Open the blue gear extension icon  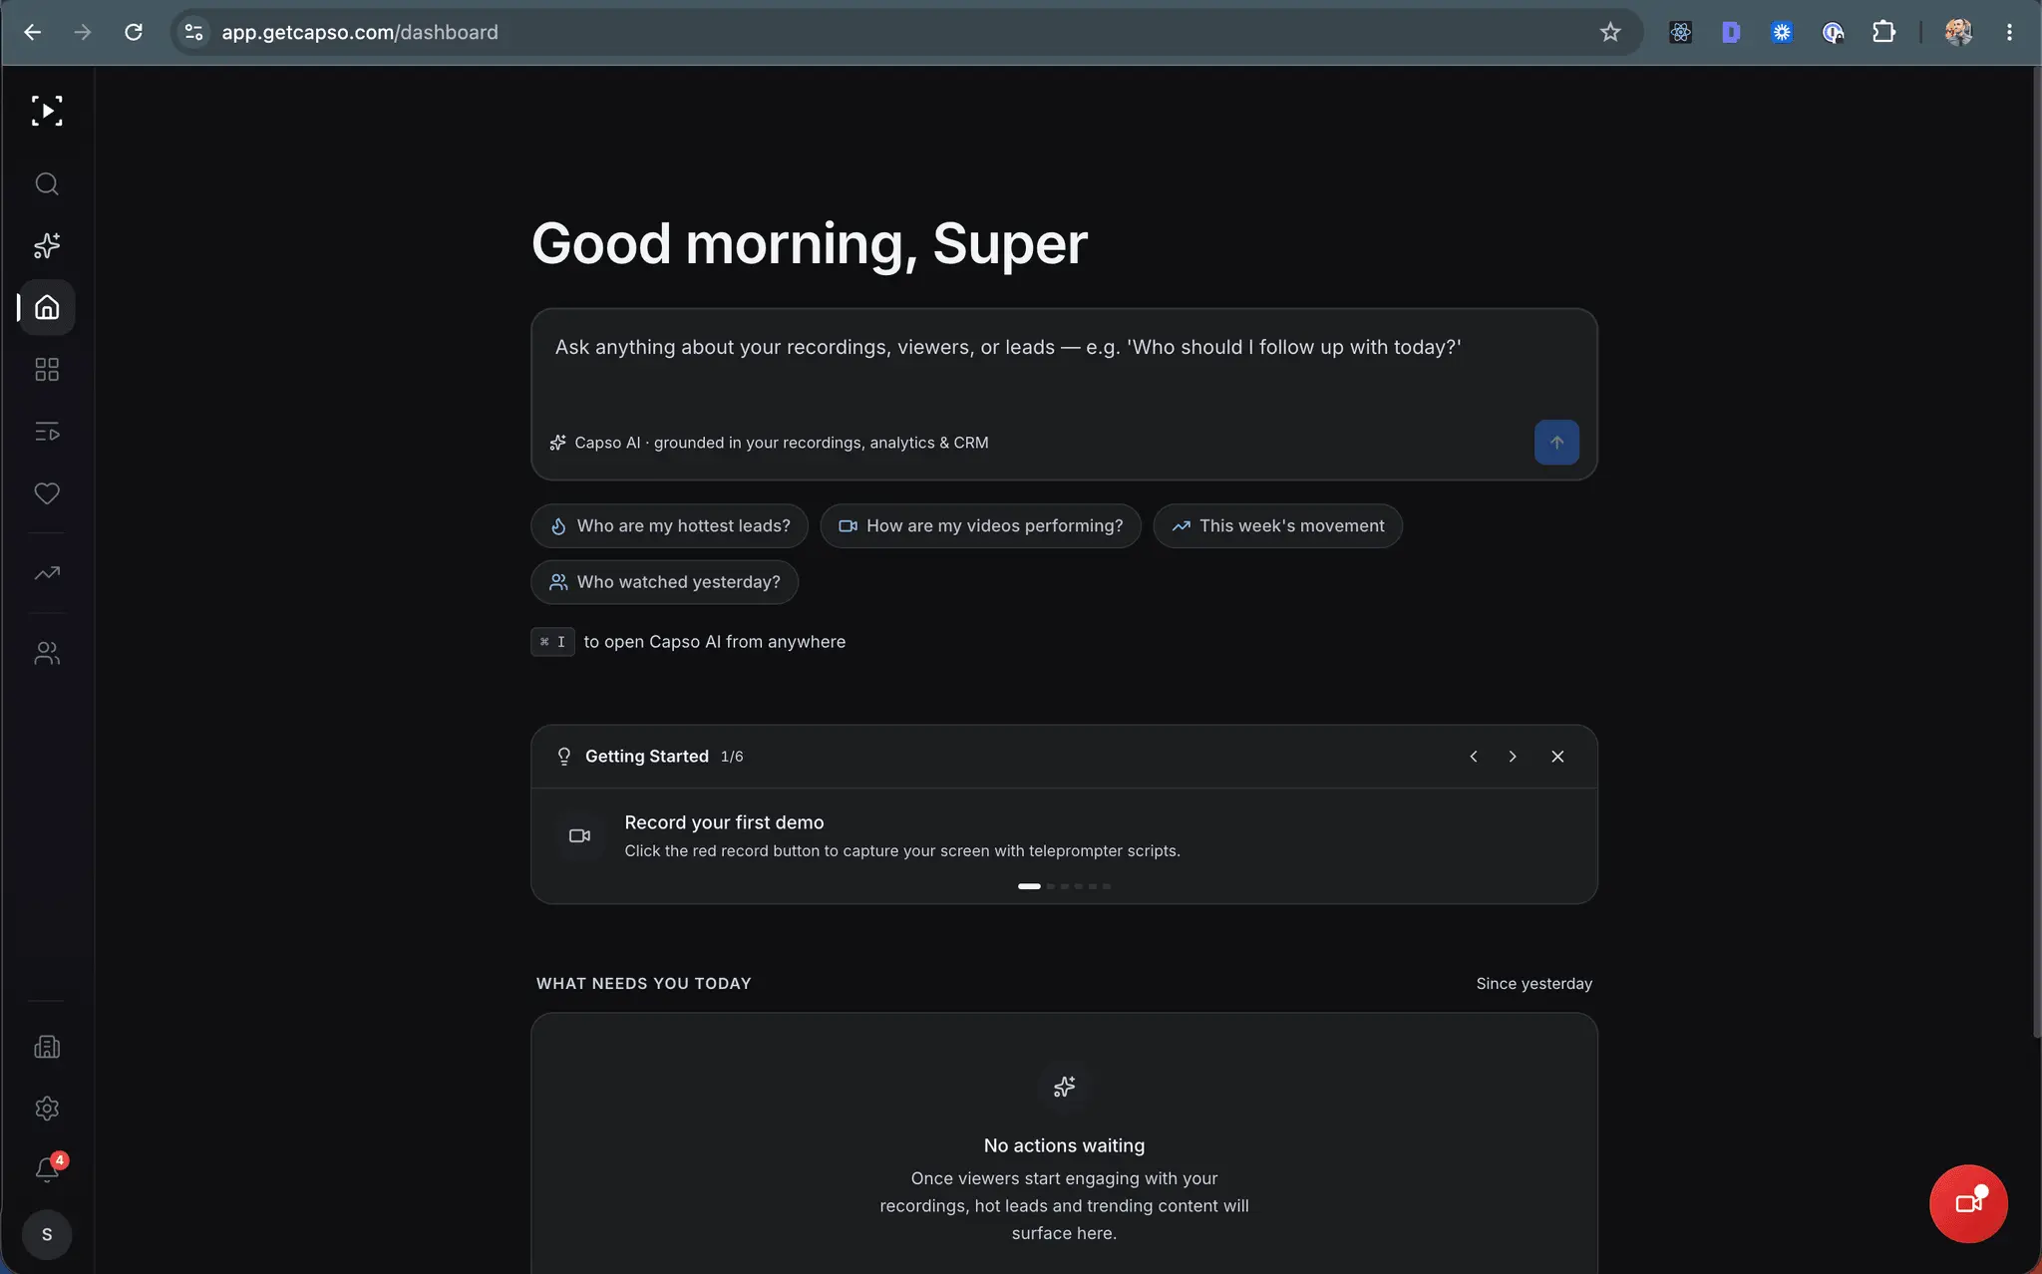click(1782, 32)
